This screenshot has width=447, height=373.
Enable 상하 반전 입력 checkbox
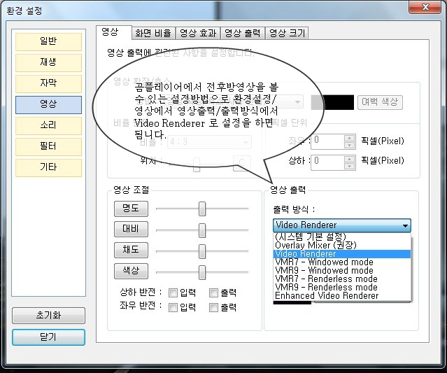(x=173, y=293)
